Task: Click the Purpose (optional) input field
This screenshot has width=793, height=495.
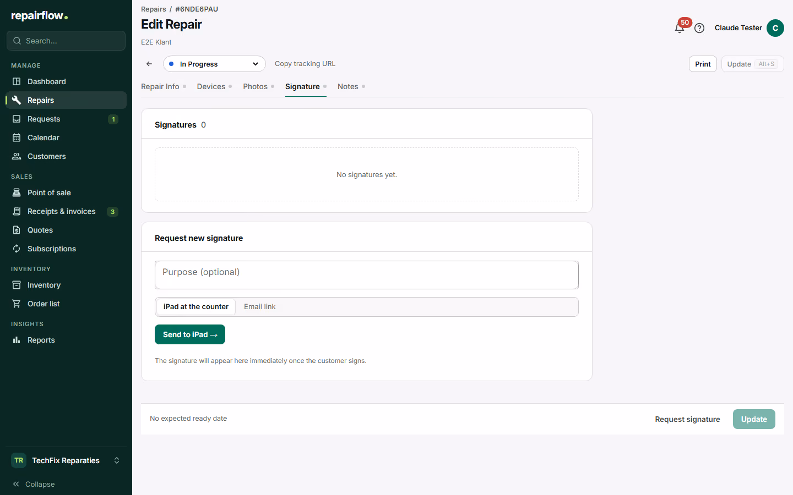Action: [x=367, y=275]
